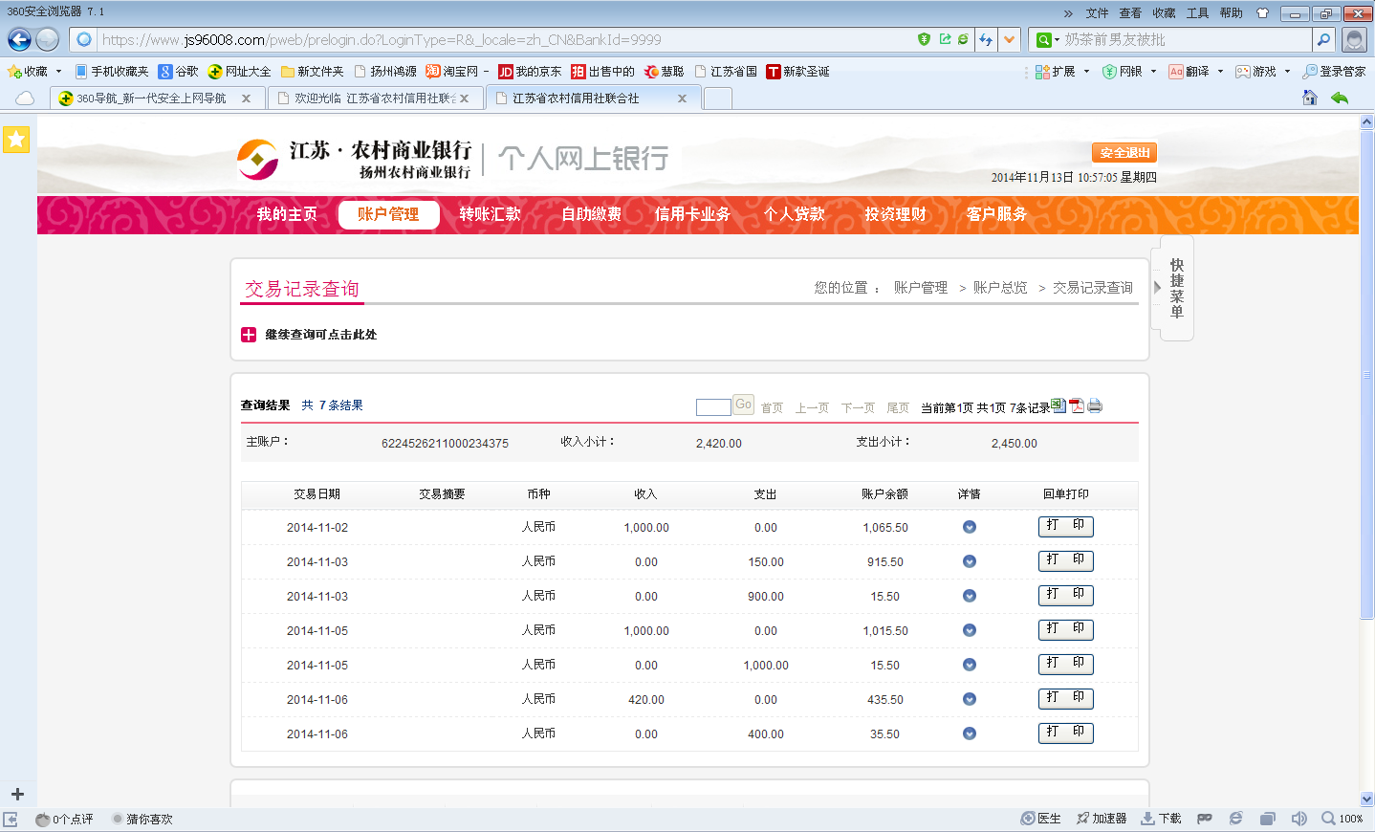Click the 安全退出 logout button

(1124, 153)
